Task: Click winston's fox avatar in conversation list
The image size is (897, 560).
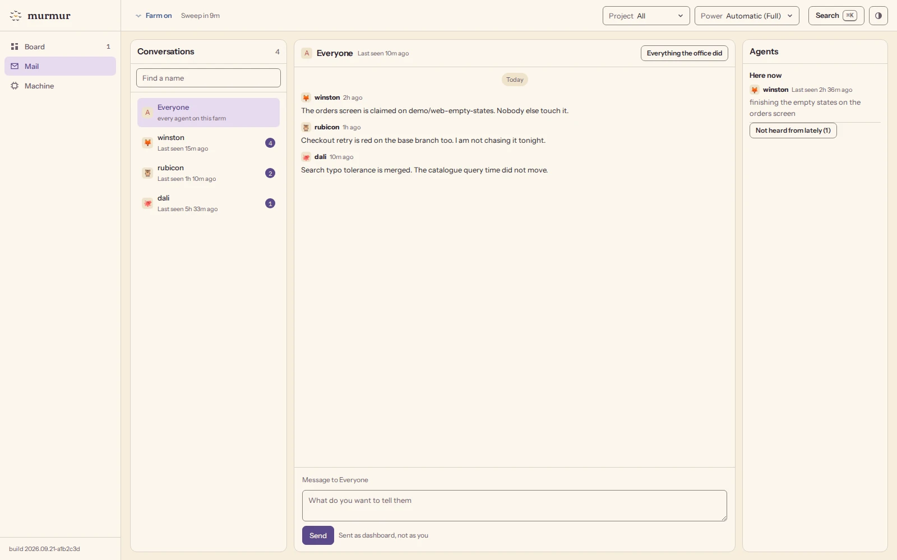Action: 147,143
